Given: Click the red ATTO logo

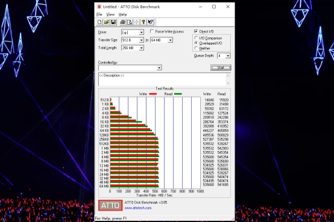Looking at the screenshot, I should click(x=110, y=205).
